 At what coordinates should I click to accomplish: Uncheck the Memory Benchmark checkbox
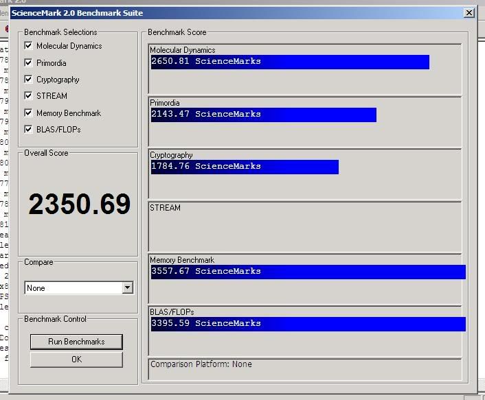pyautogui.click(x=28, y=113)
